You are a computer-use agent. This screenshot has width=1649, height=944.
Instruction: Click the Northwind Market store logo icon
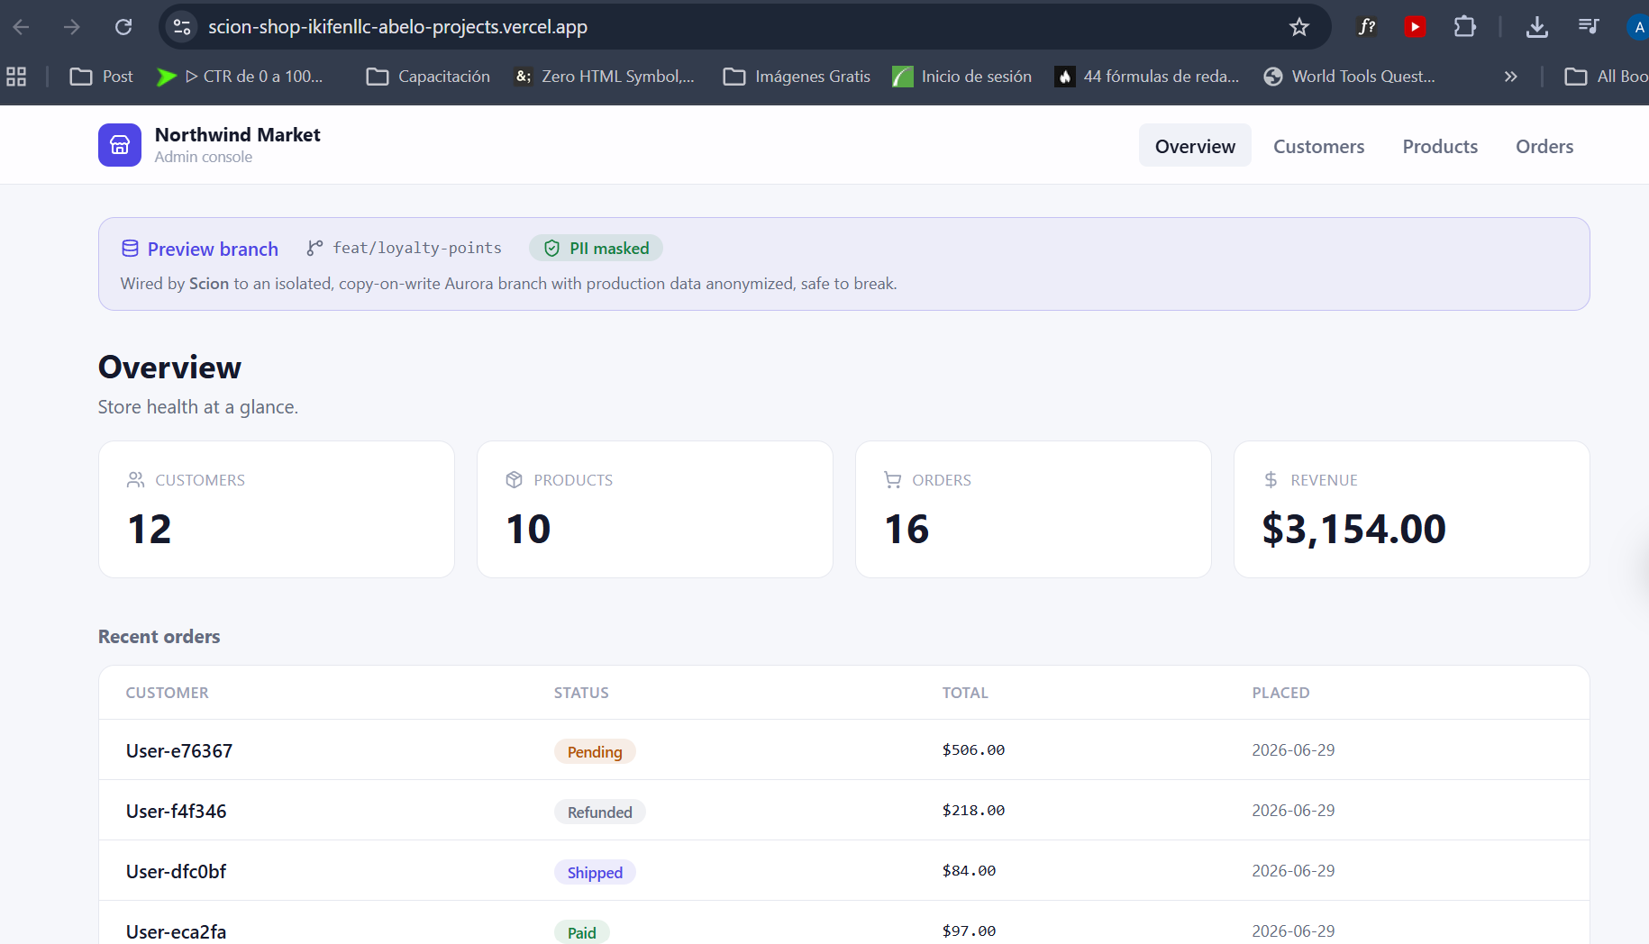tap(120, 145)
